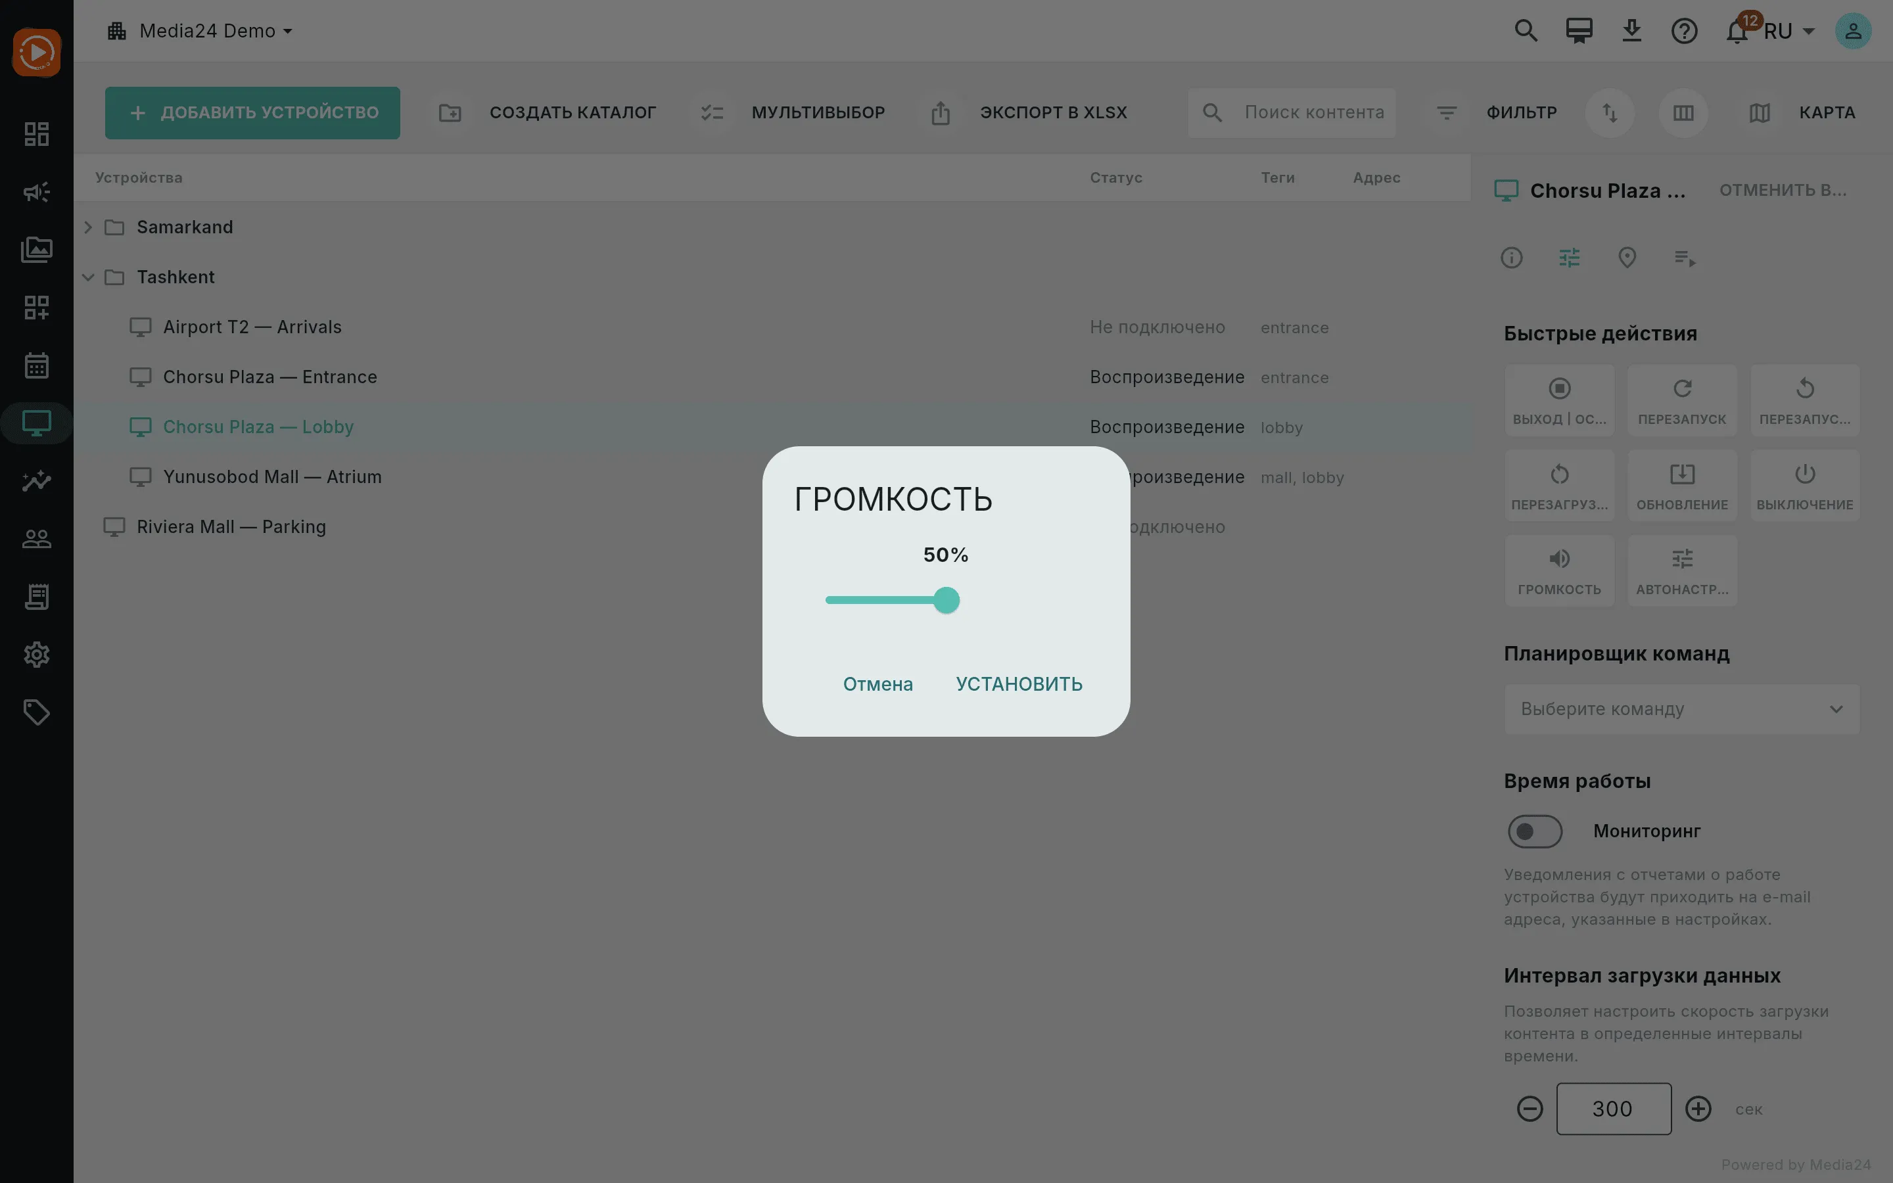This screenshot has width=1893, height=1183.
Task: Open the Devices monitor icon in sidebar
Action: 37,423
